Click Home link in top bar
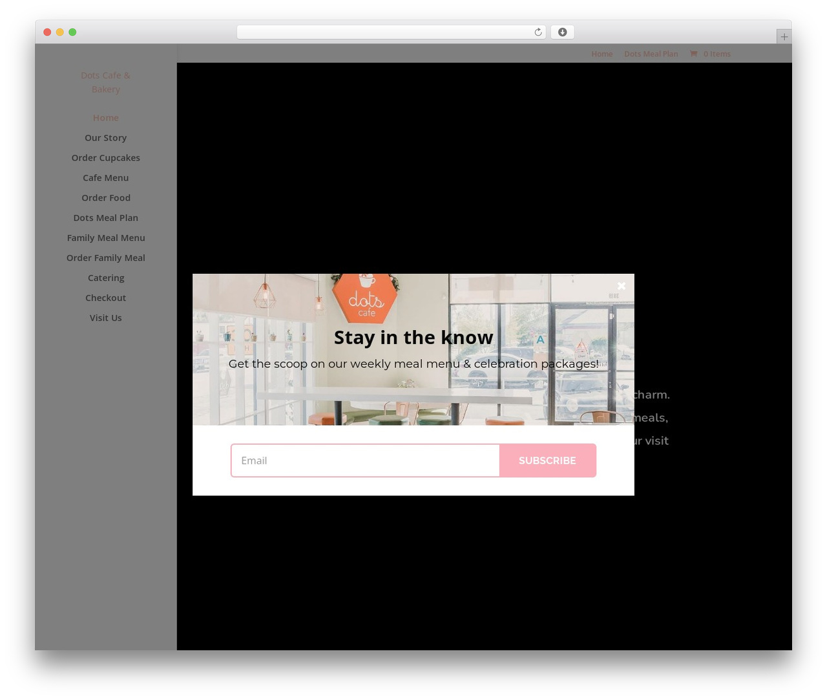Image resolution: width=827 pixels, height=700 pixels. pos(602,54)
